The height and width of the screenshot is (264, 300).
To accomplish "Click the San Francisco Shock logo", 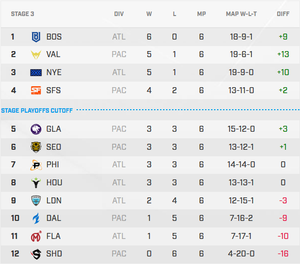I will point(36,91).
